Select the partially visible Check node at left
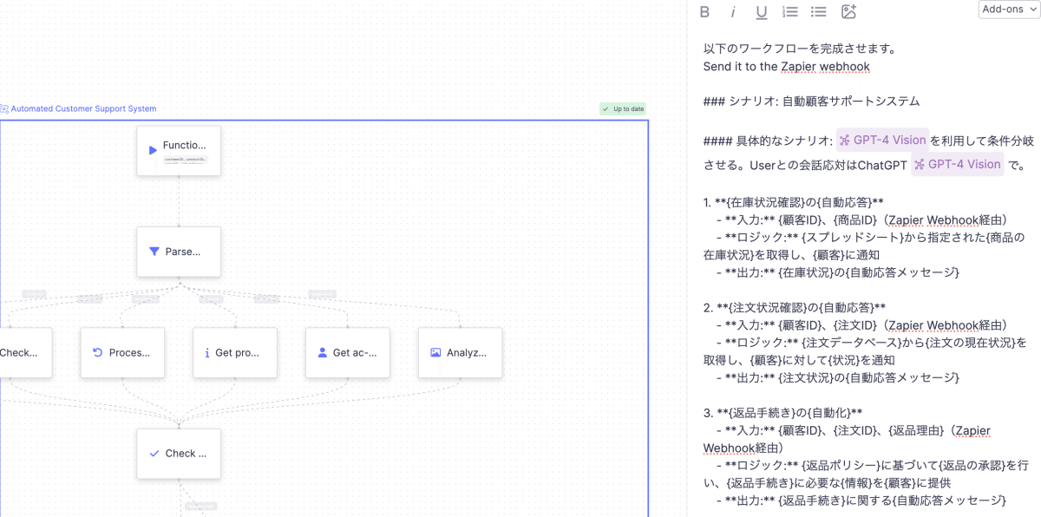 click(x=22, y=352)
